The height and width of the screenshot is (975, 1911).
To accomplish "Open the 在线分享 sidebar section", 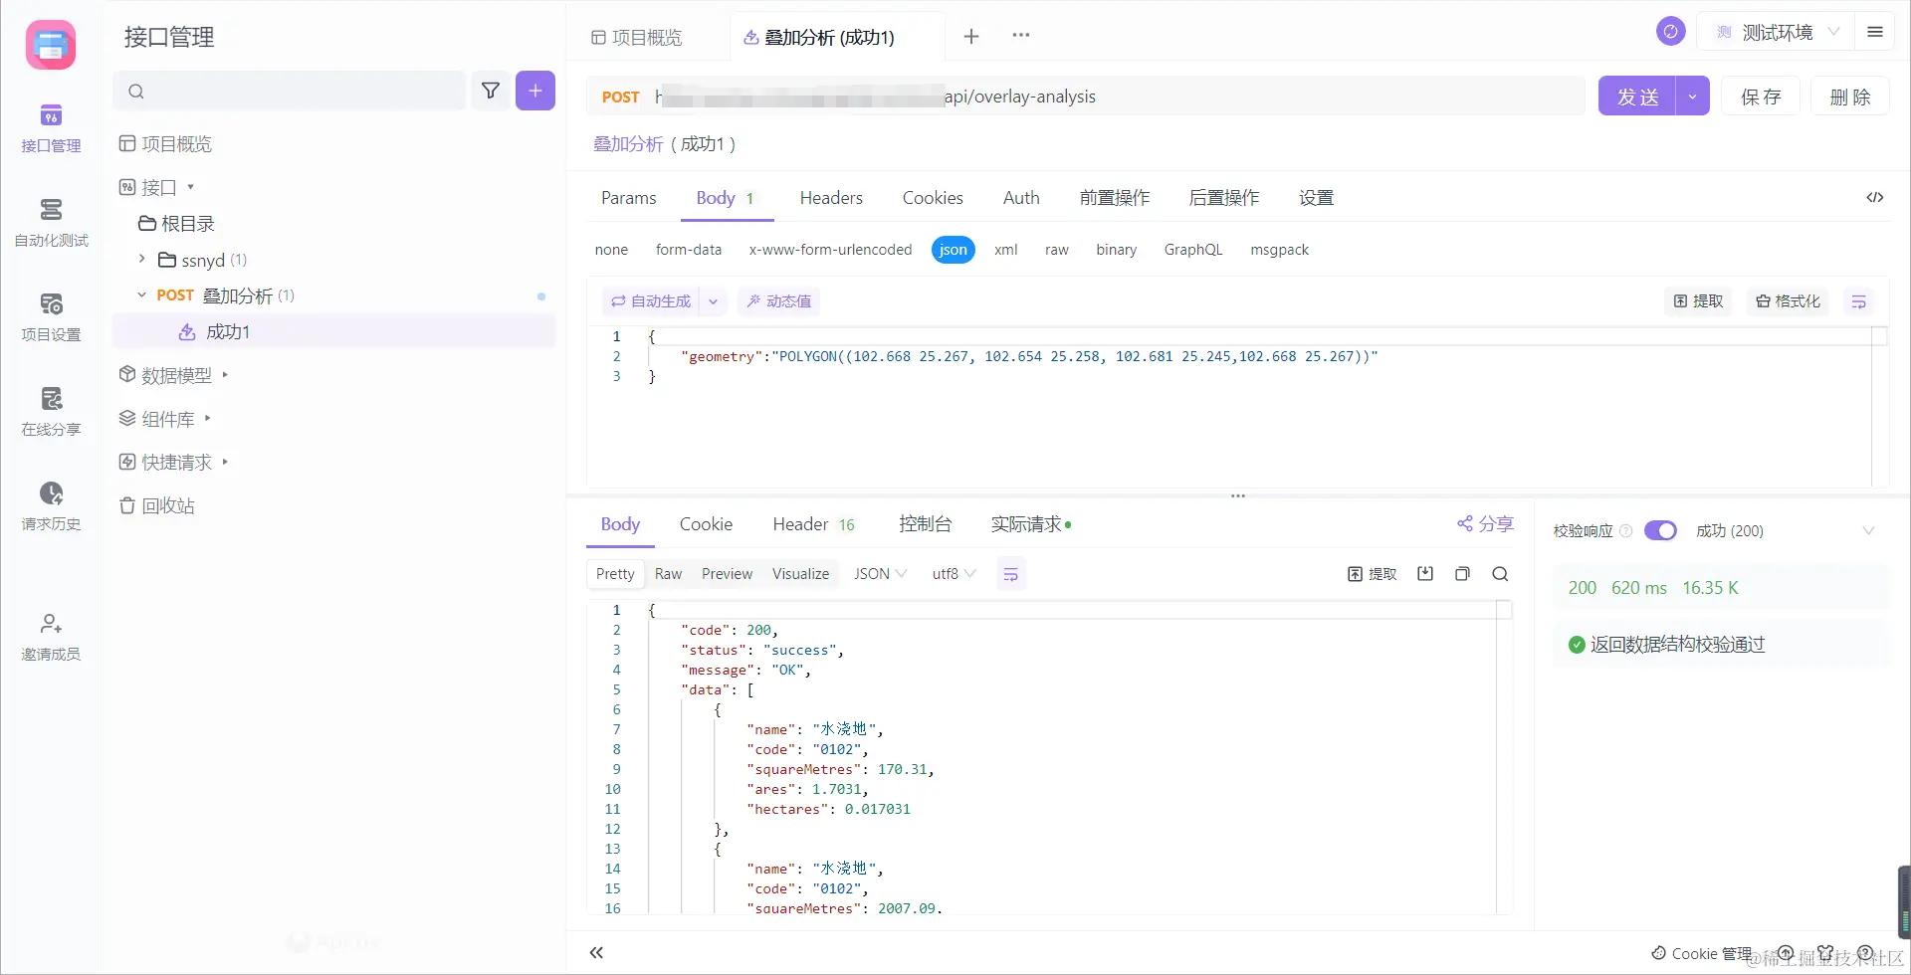I will tap(51, 412).
